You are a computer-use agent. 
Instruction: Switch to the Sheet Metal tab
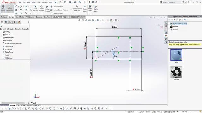20,17
